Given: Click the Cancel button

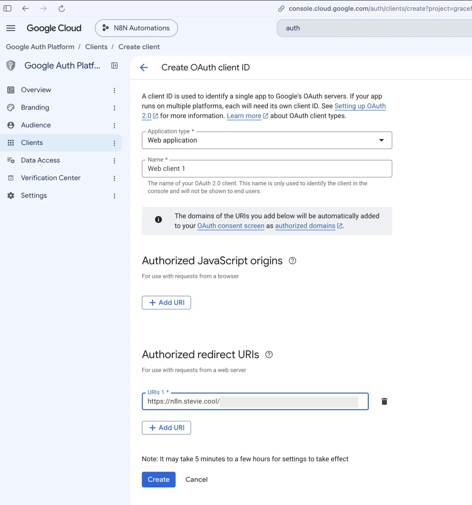Looking at the screenshot, I should (196, 479).
